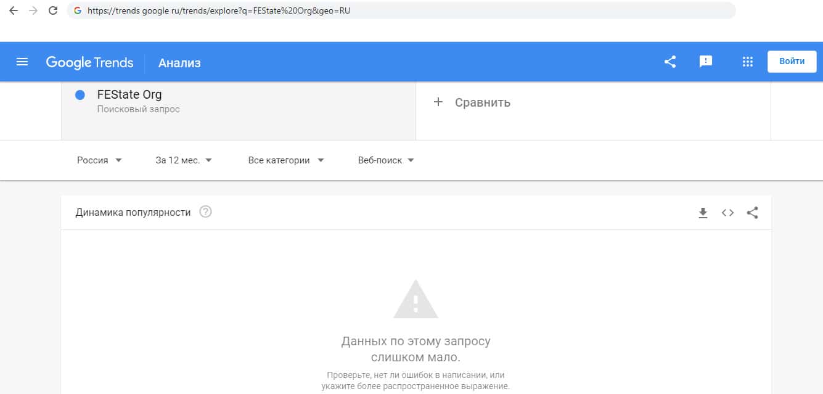This screenshot has width=823, height=394.
Task: Open the За 12 мес. period dropdown
Action: (x=184, y=160)
